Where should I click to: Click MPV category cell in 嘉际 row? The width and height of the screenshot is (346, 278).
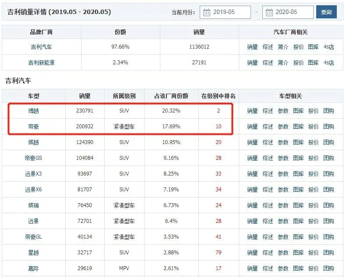coord(124,268)
